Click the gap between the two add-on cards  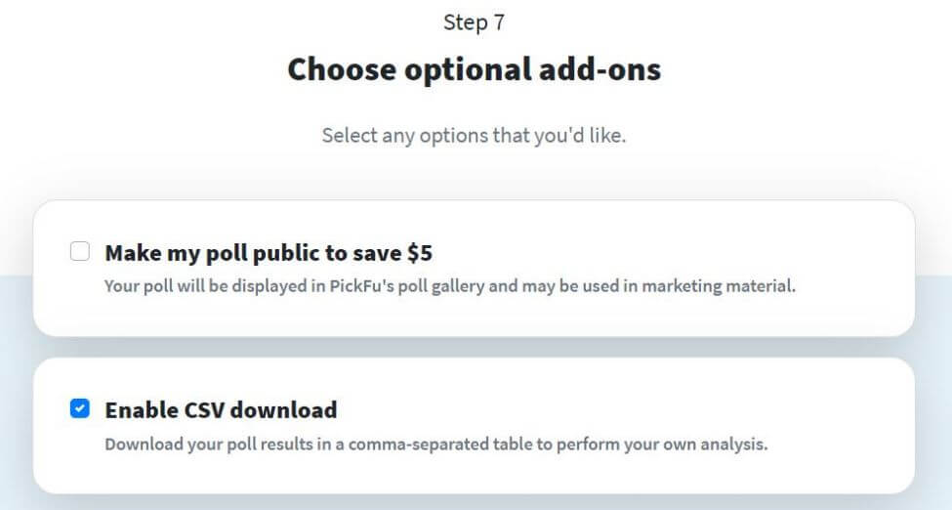pyautogui.click(x=474, y=348)
